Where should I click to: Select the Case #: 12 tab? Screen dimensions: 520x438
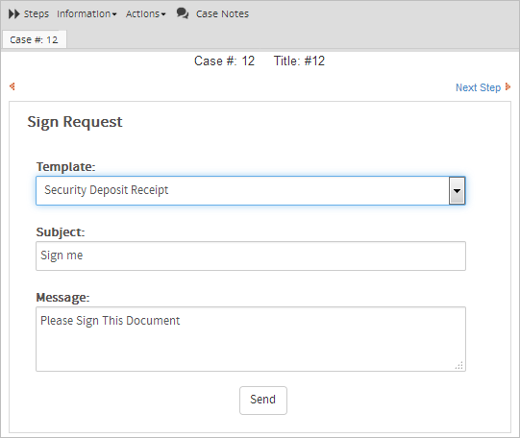35,39
